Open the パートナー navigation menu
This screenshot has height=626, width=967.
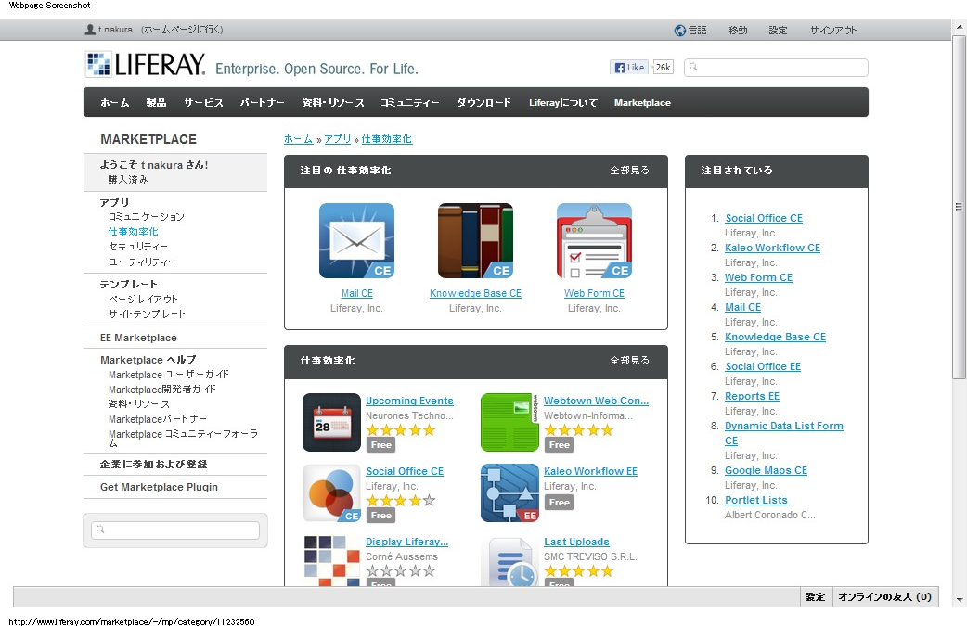pyautogui.click(x=262, y=102)
